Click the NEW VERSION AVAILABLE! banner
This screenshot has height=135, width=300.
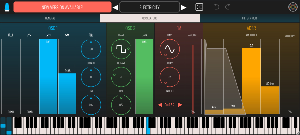[62, 7]
